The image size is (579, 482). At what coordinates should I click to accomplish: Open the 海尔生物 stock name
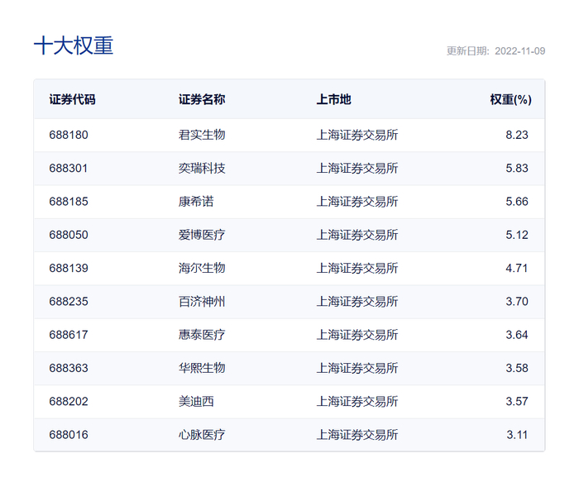202,268
